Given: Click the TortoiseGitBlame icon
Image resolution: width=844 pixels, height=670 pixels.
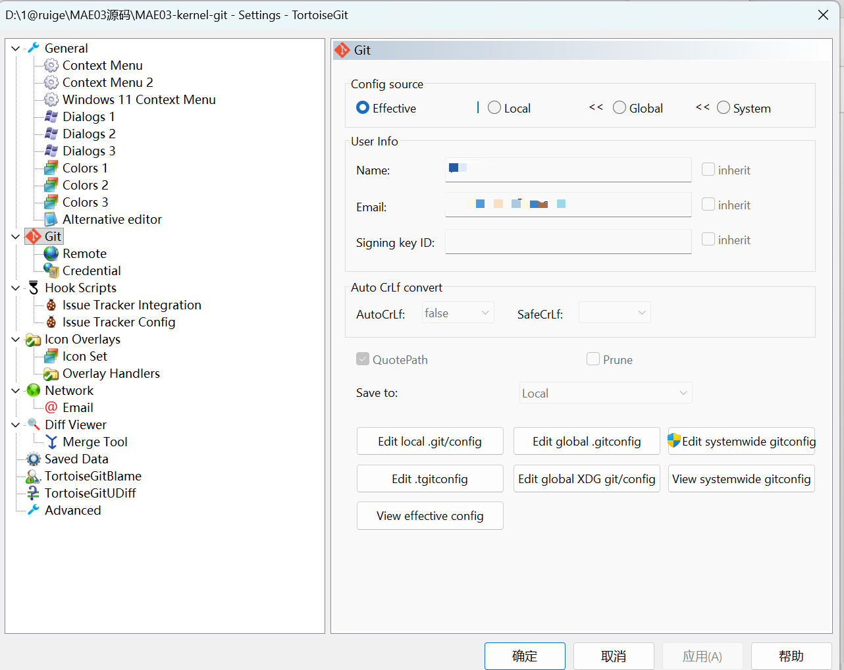Looking at the screenshot, I should coord(34,476).
